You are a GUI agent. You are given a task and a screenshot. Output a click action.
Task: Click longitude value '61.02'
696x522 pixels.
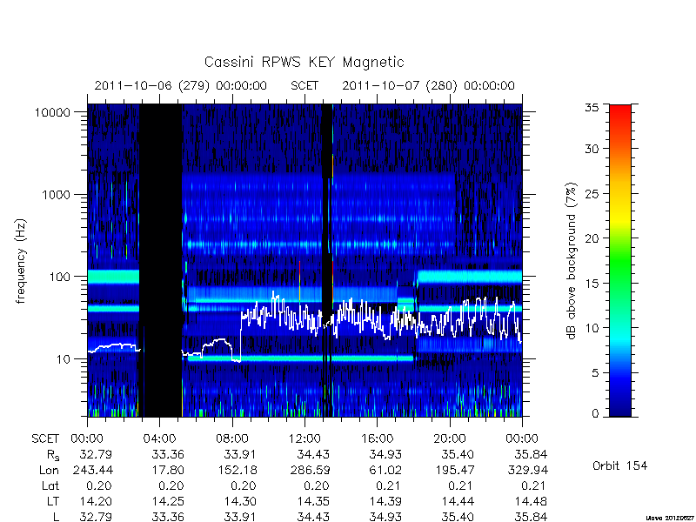pyautogui.click(x=385, y=470)
